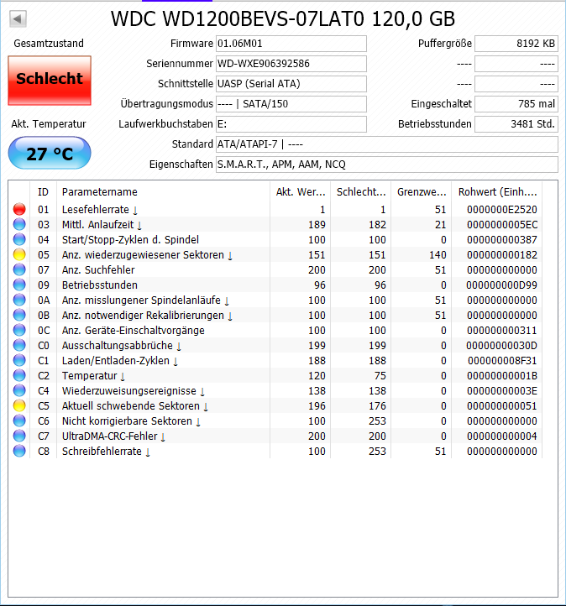Select Start/Stopp-Zyklen d. Spindel row text
The height and width of the screenshot is (606, 566).
(130, 239)
